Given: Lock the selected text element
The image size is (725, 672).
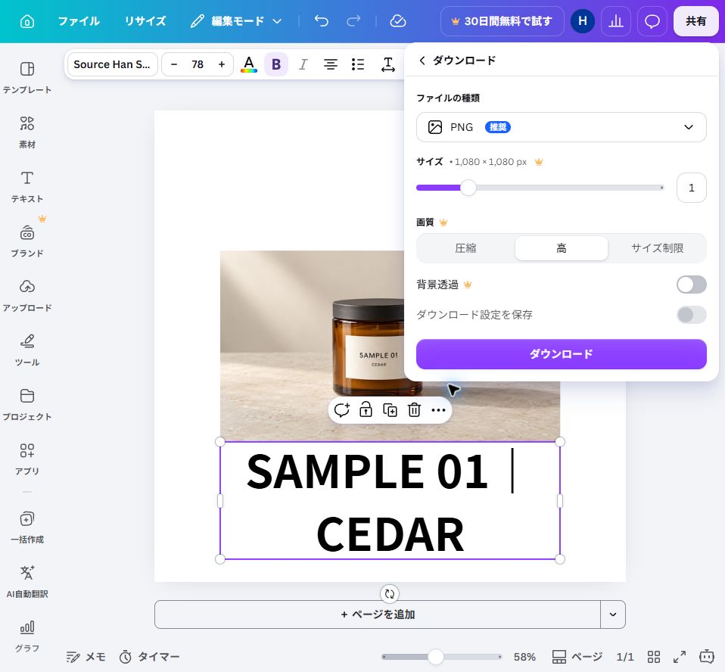Looking at the screenshot, I should click(x=366, y=409).
